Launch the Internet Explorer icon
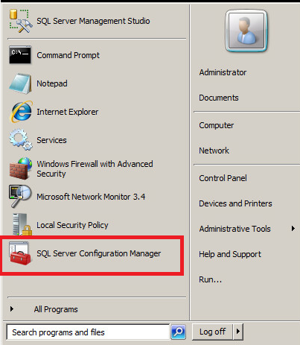The image size is (300, 345). coord(21,112)
